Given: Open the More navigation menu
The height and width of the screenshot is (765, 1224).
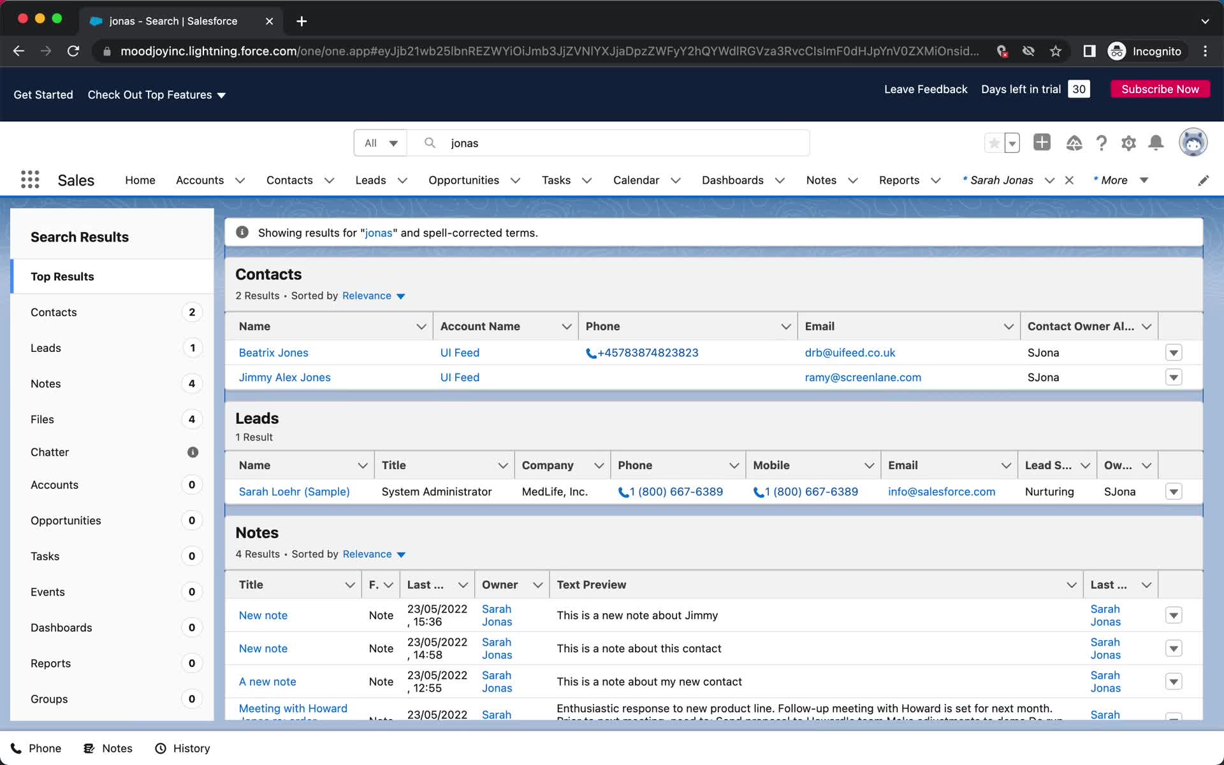Looking at the screenshot, I should 1121,180.
